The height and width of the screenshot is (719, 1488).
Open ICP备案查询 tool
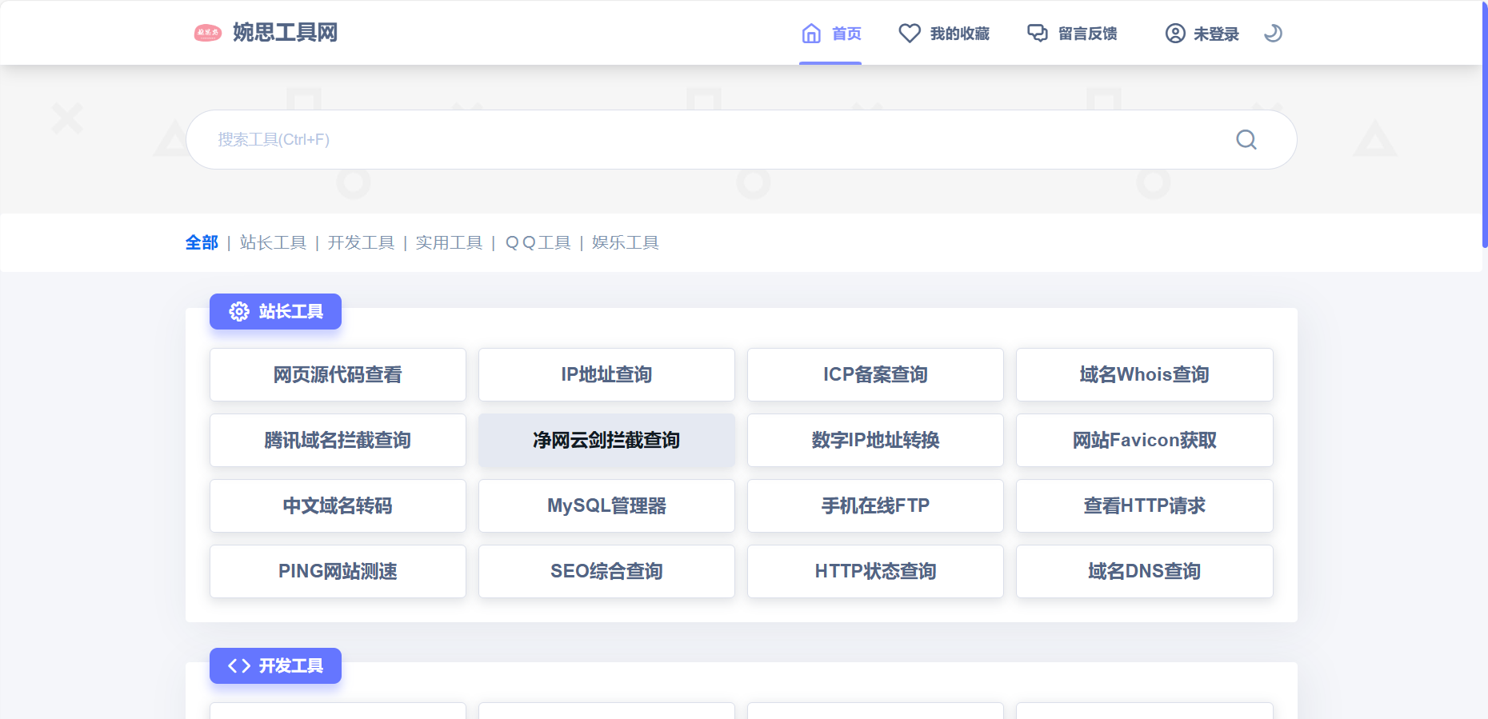pyautogui.click(x=875, y=374)
